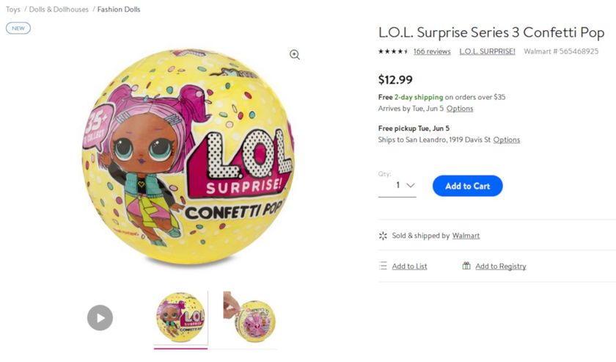
Task: Open arrival date Options
Action: pos(460,109)
